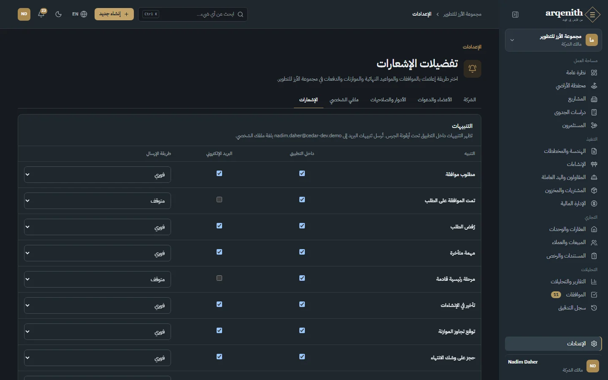This screenshot has height=380, width=608.
Task: Toggle in-app checkbox for حجز على وشك الانتهاء
Action: coord(302,357)
